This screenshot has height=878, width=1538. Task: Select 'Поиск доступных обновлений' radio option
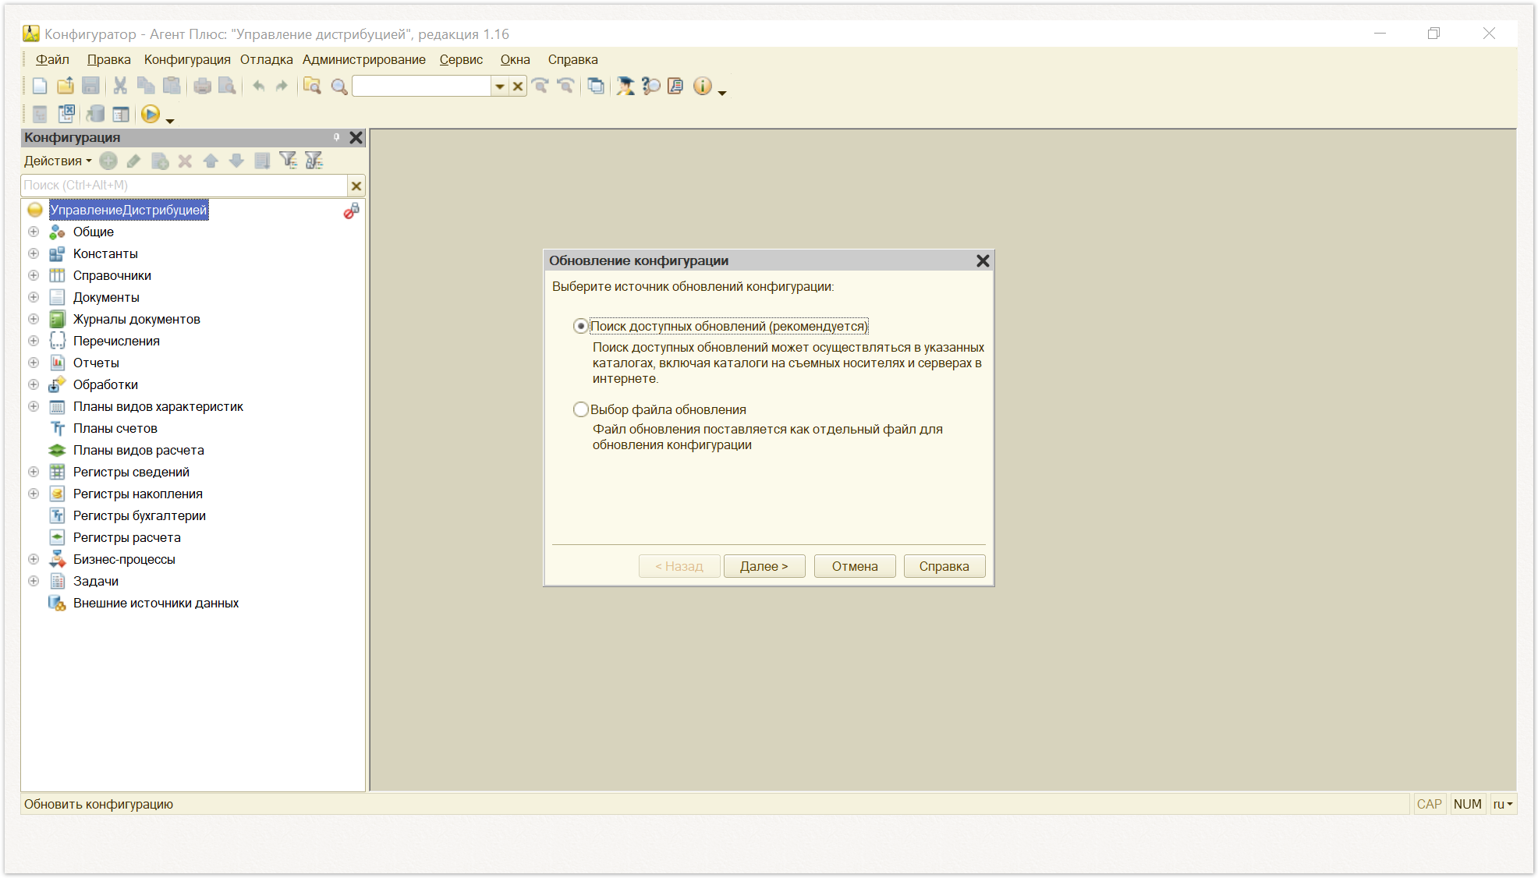click(580, 326)
